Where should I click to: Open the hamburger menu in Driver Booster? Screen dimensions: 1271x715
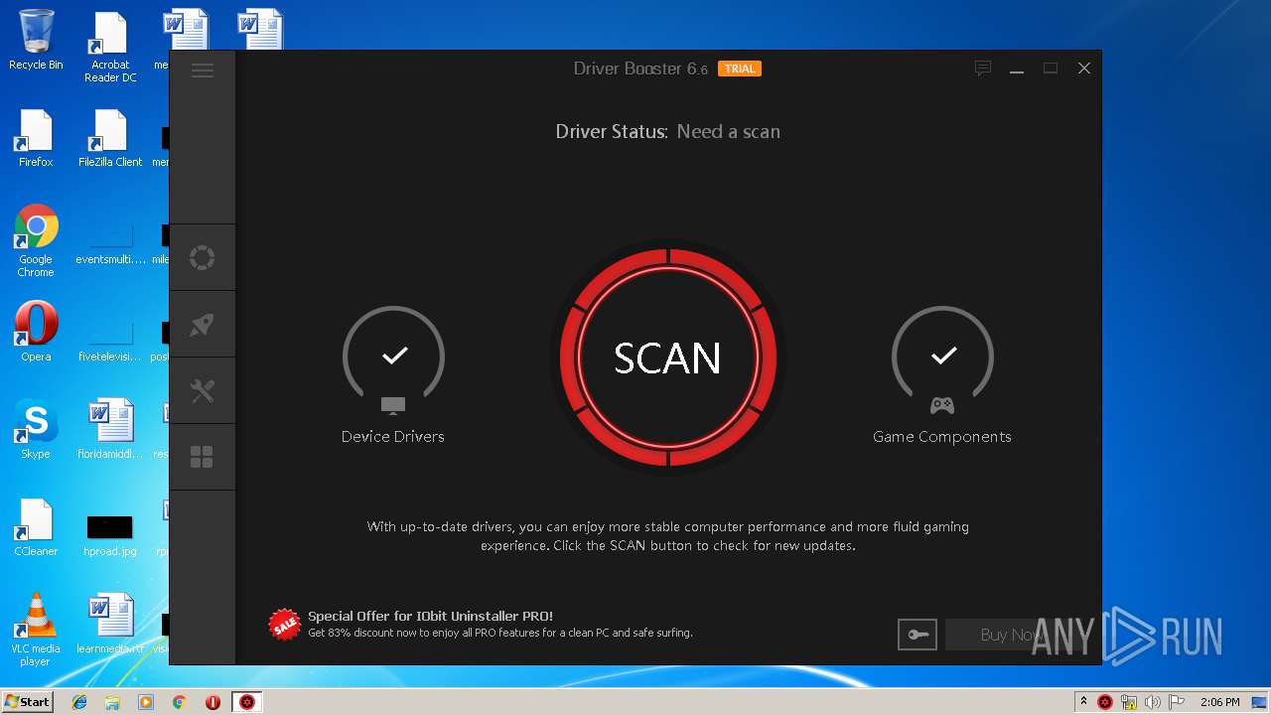coord(203,70)
